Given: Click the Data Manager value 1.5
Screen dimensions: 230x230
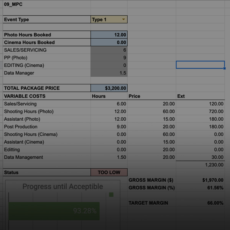Looking at the screenshot, I should (109, 73).
